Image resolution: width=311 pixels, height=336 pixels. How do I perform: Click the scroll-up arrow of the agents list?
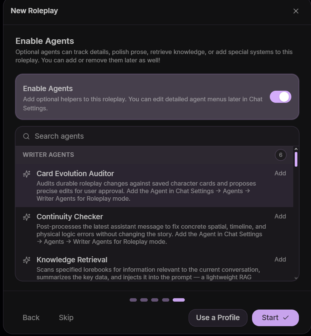[296, 149]
